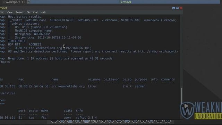Screen dimensions: 222x125
Task: Click the 'tcp' protocol value
Action: click(x=32, y=118)
